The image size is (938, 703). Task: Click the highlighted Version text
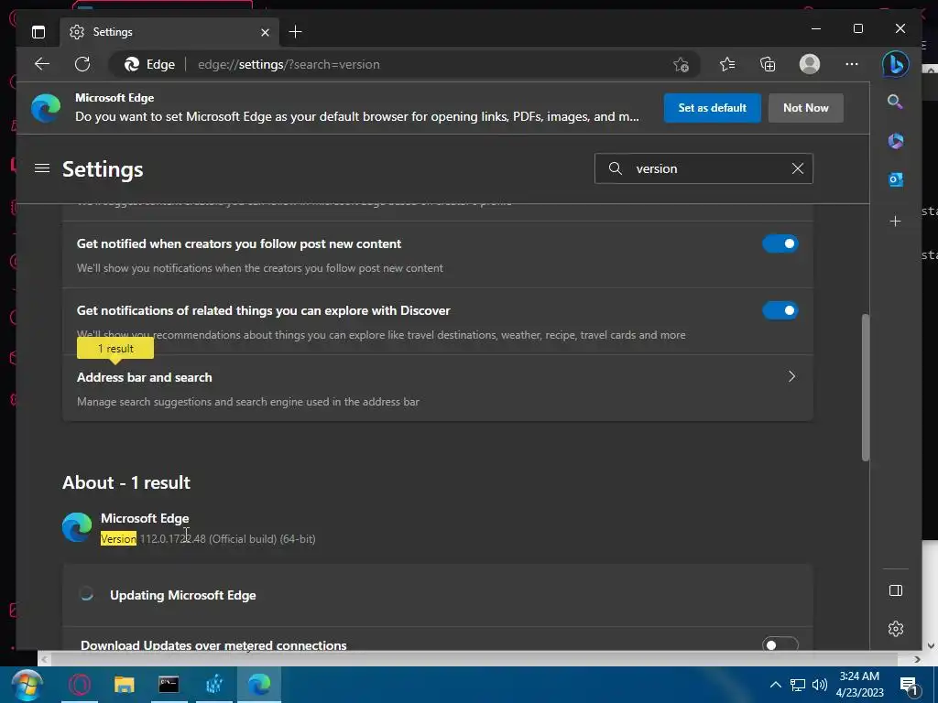coord(118,538)
